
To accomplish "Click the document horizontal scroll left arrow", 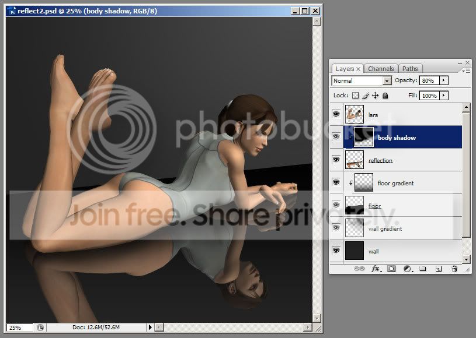I will pos(159,328).
